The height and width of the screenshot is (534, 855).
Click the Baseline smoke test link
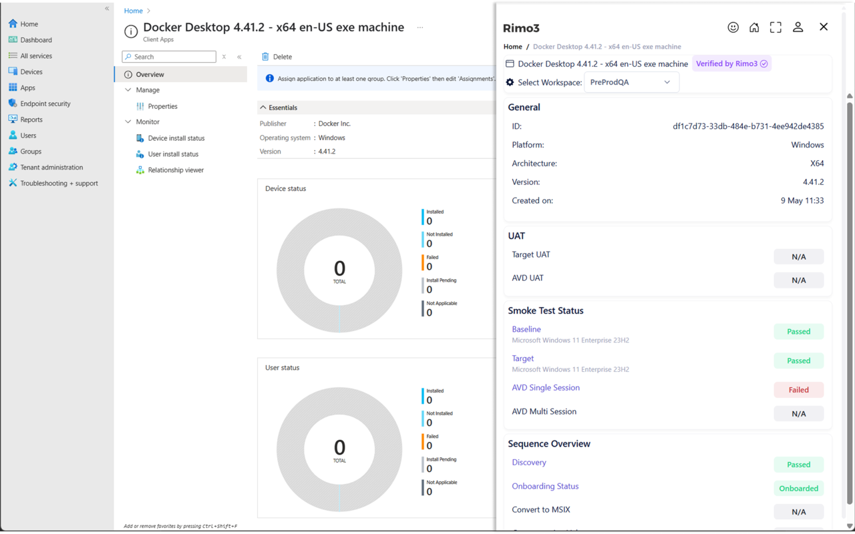[x=526, y=329]
